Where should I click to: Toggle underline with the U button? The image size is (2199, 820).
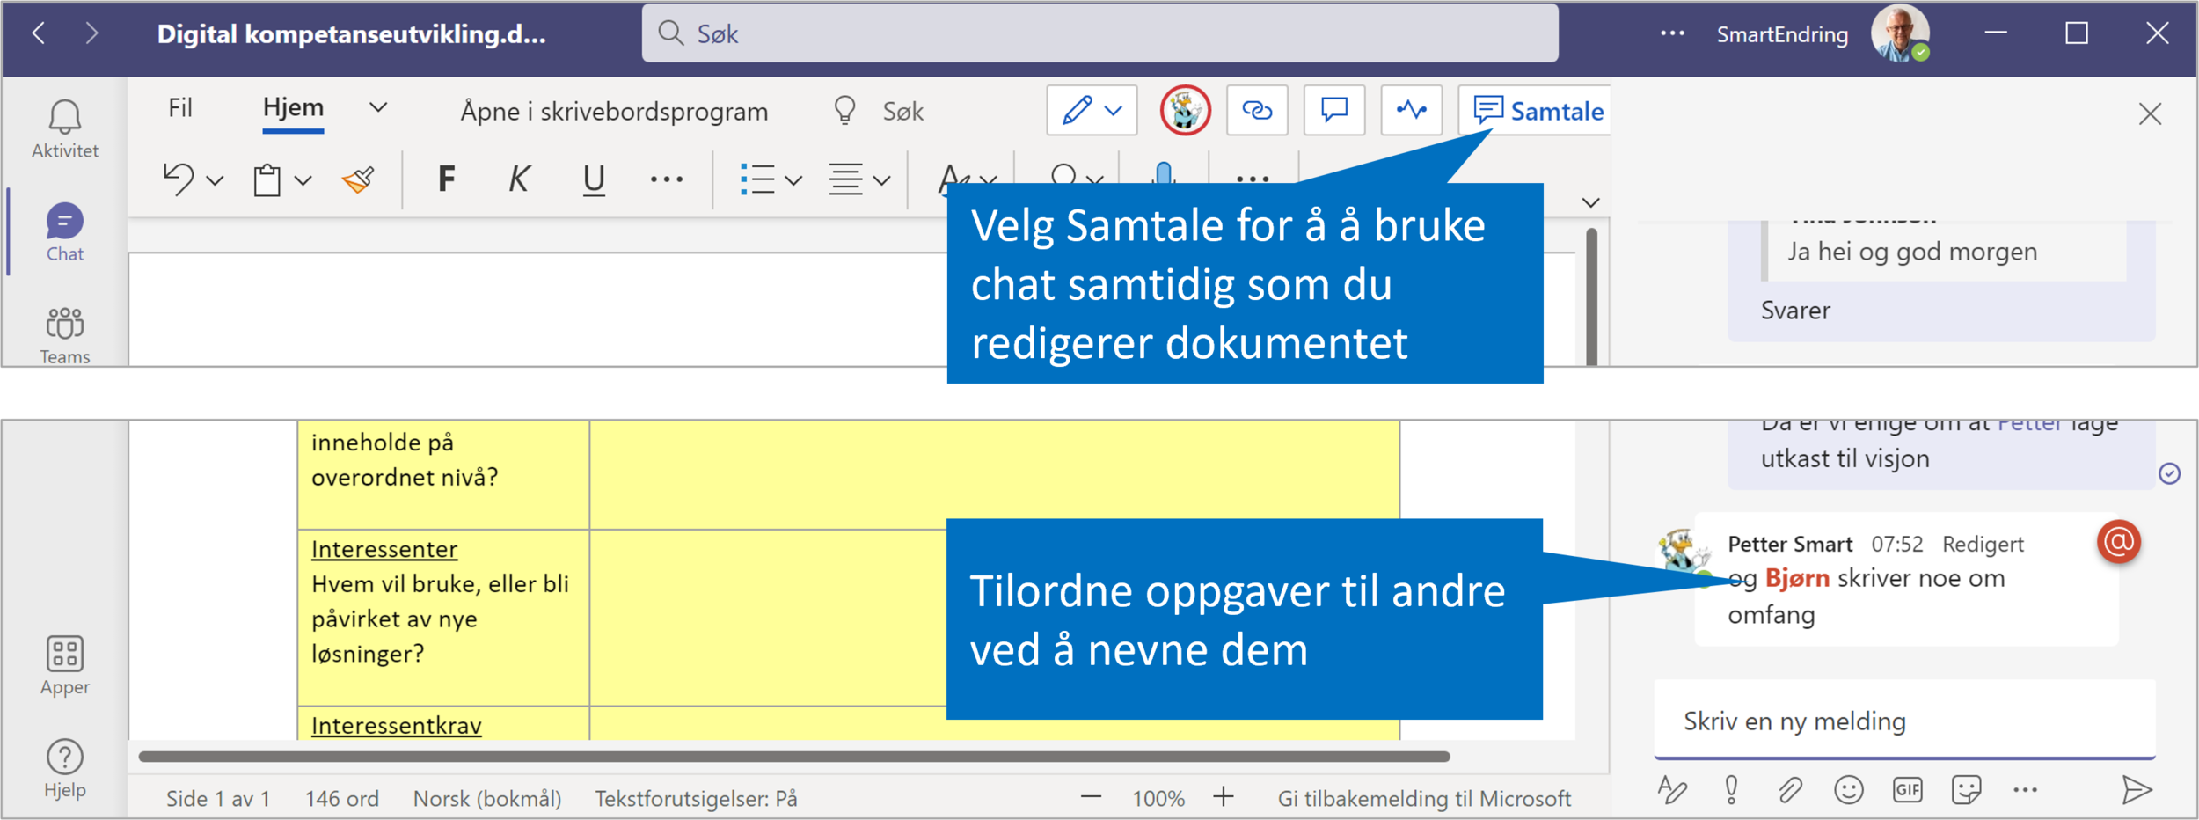pyautogui.click(x=594, y=180)
